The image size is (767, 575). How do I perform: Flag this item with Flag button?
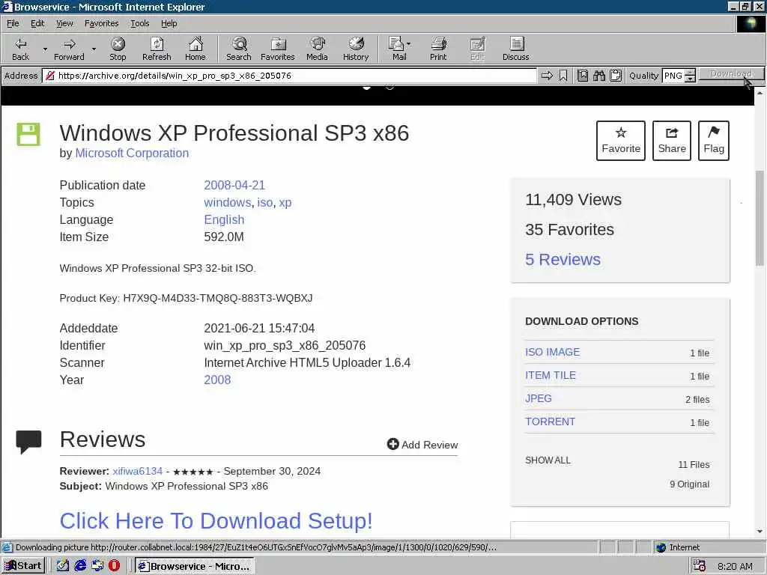click(714, 140)
